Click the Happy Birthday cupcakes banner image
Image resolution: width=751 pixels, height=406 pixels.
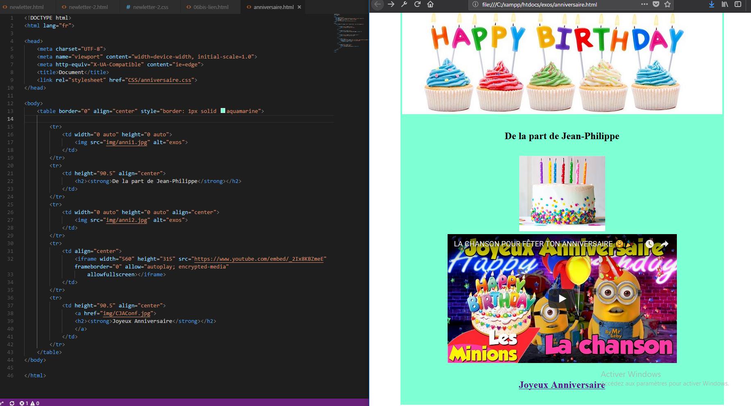562,63
